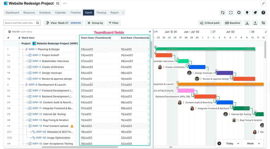Click the green Planning & Design bar
The width and height of the screenshot is (270, 149).
click(x=205, y=49)
